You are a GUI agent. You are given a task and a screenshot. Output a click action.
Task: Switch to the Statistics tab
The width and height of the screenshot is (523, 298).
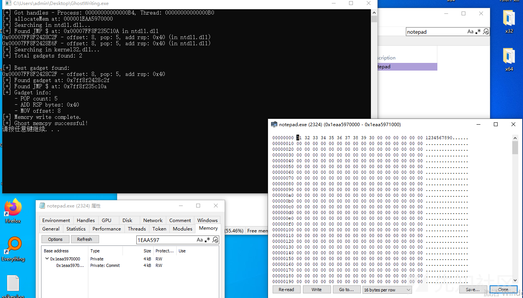[76, 229]
